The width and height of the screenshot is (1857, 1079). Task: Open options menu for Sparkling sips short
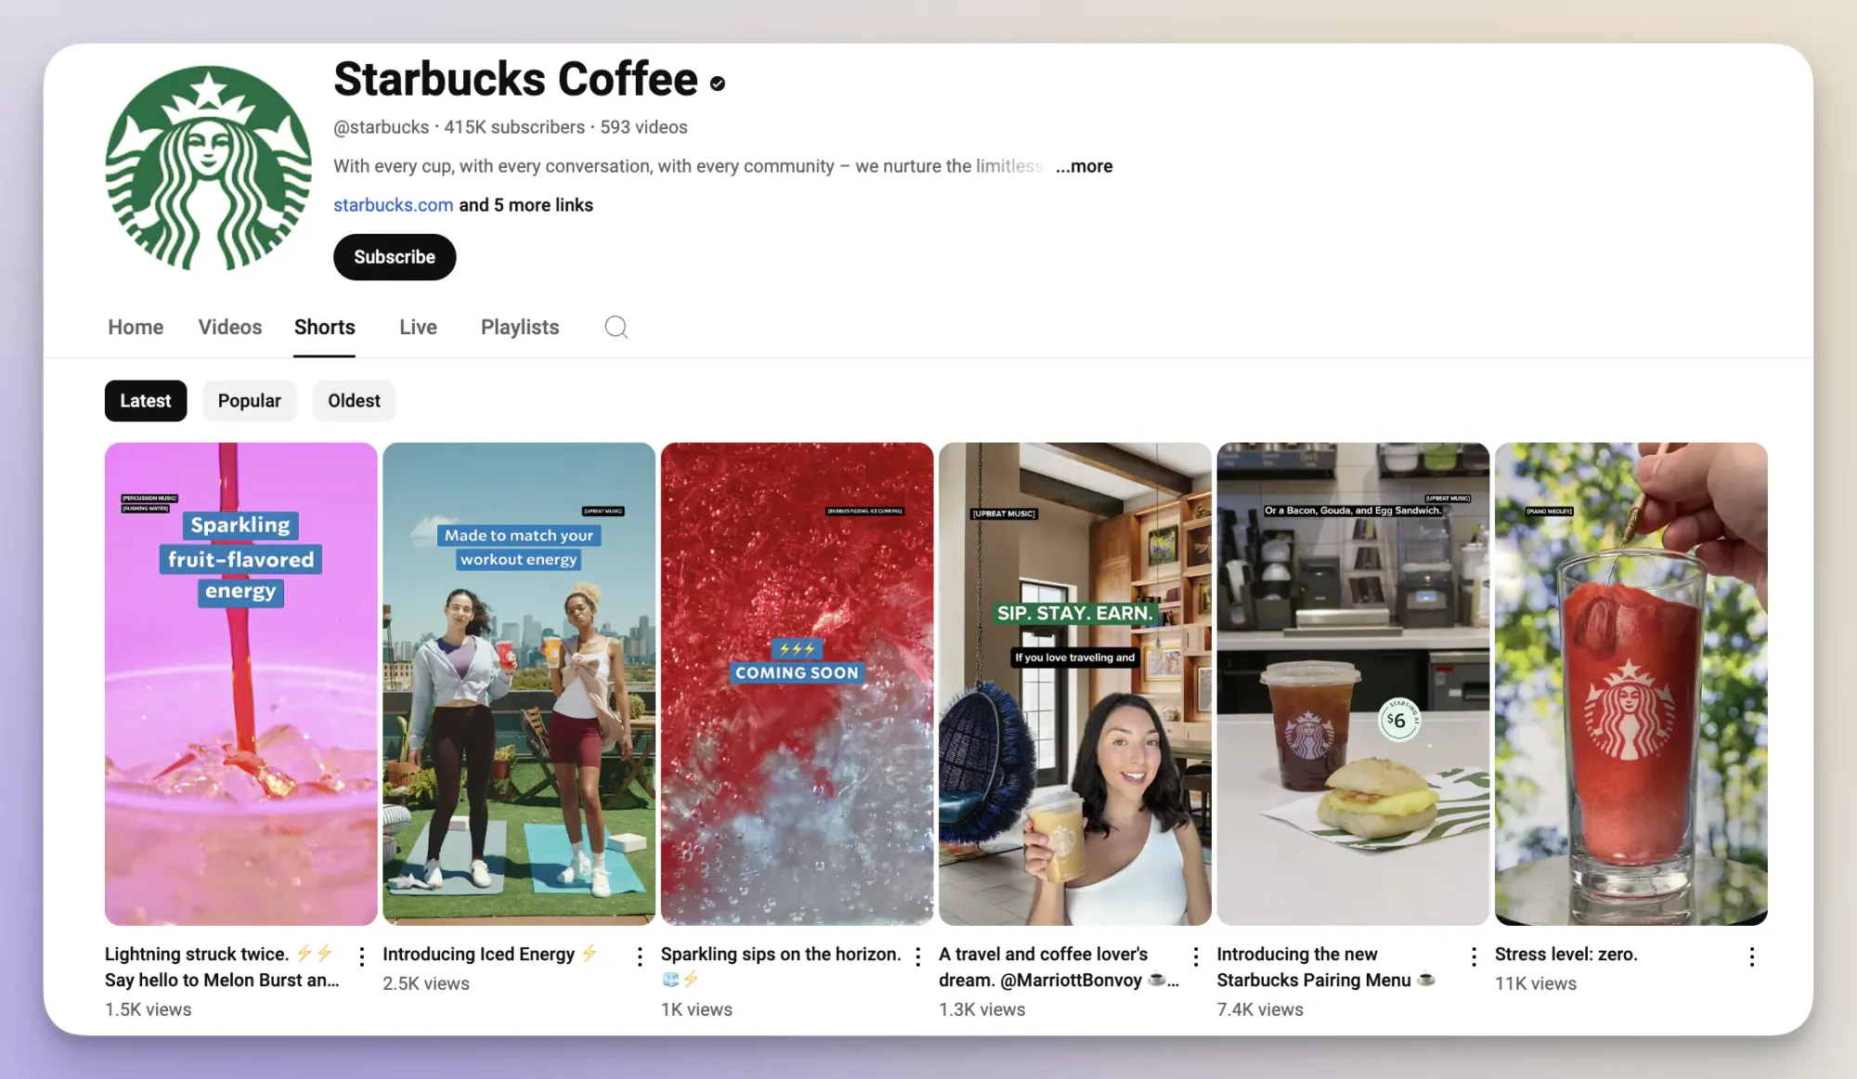click(x=917, y=955)
